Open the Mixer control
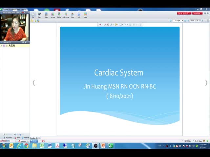 coord(17,138)
